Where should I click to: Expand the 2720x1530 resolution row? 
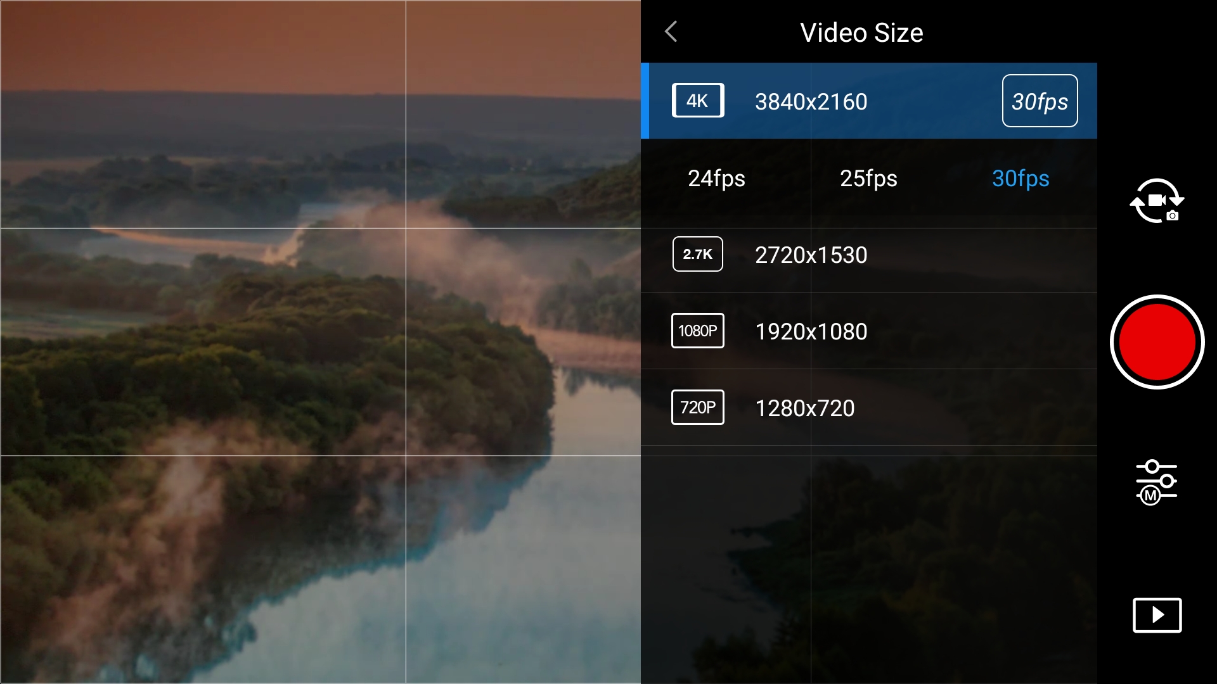pos(811,255)
